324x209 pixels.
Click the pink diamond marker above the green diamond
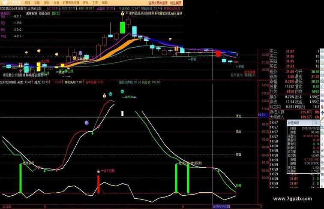pos(99,127)
